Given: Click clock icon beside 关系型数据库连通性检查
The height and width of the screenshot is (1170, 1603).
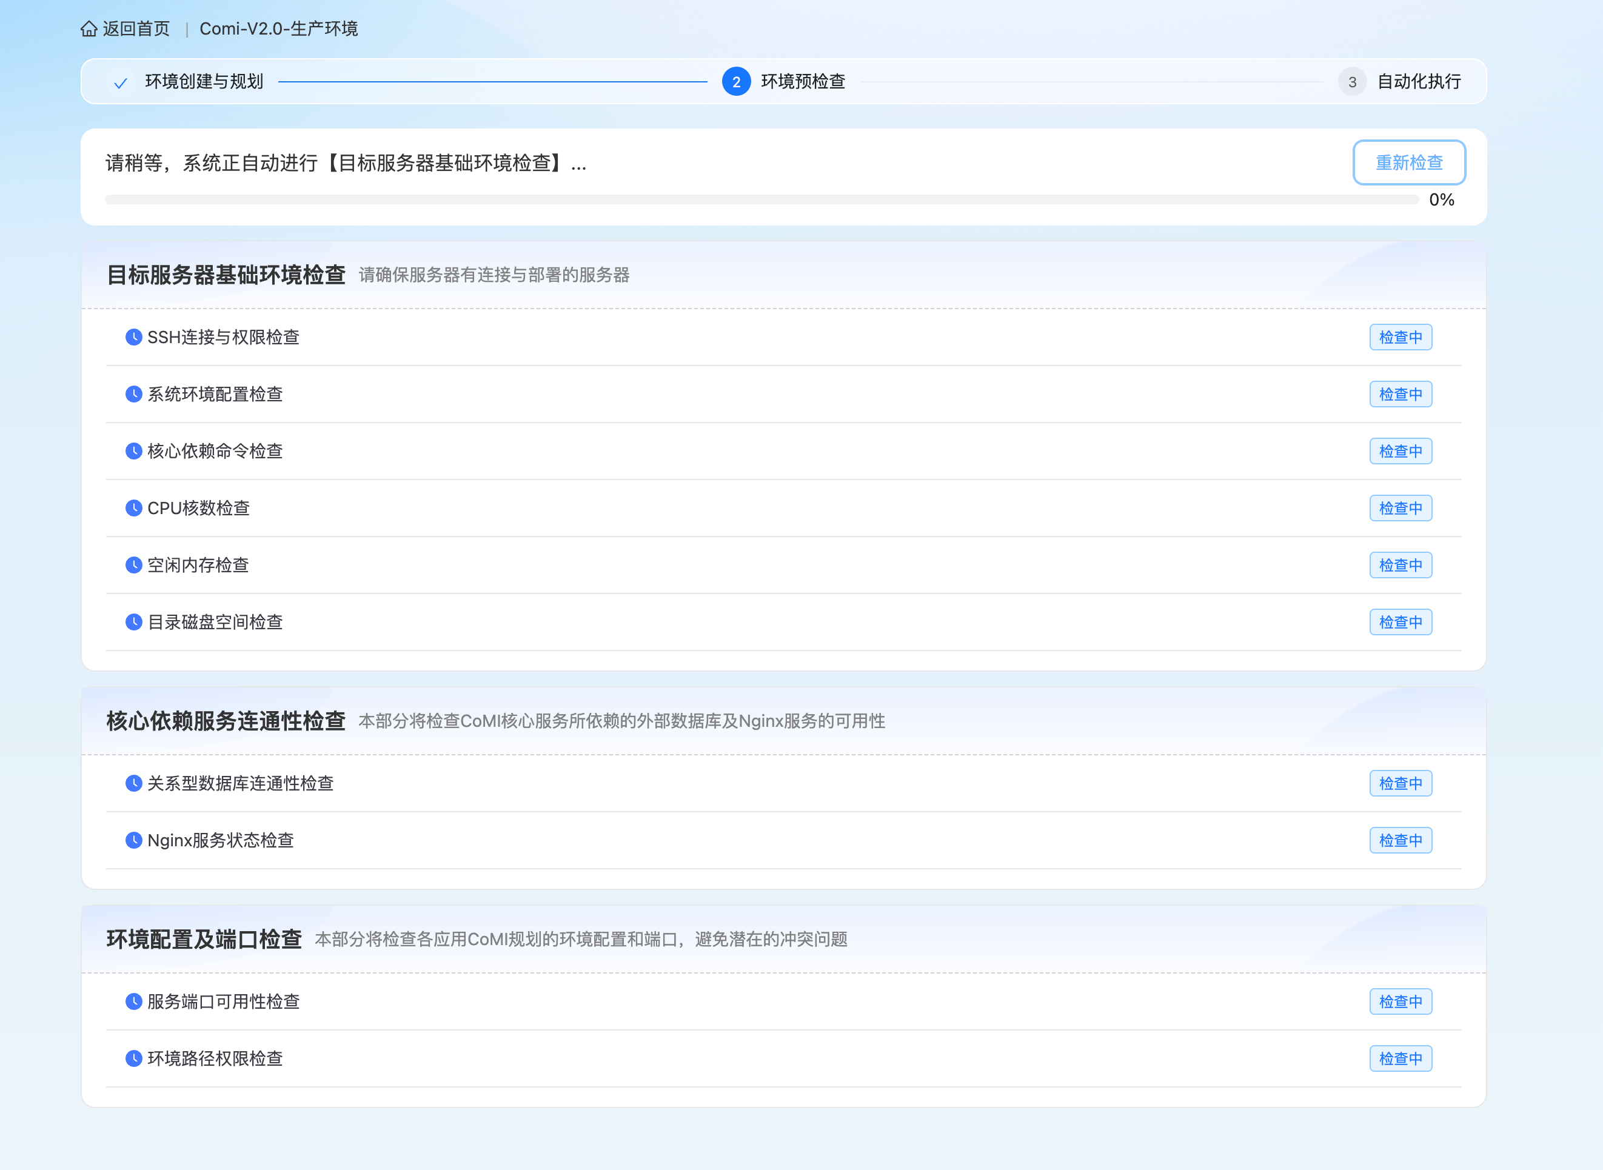Looking at the screenshot, I should [133, 783].
